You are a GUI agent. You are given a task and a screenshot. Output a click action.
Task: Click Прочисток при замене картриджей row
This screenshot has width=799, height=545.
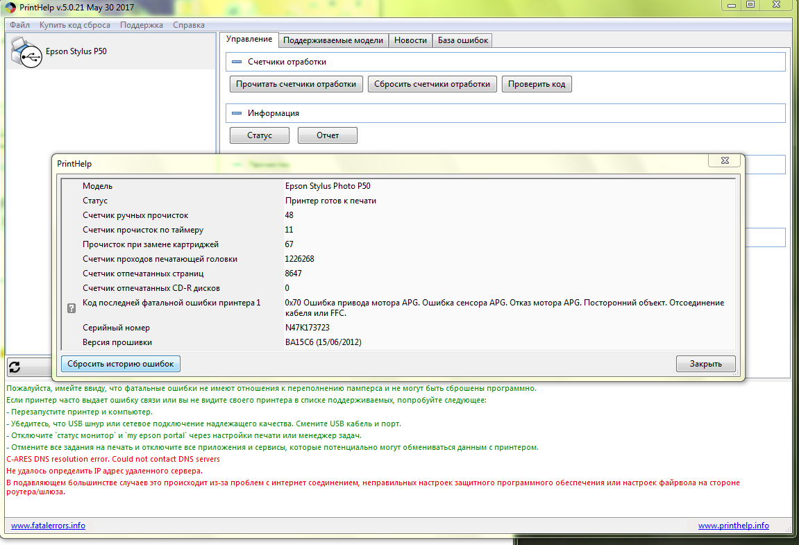pos(398,244)
